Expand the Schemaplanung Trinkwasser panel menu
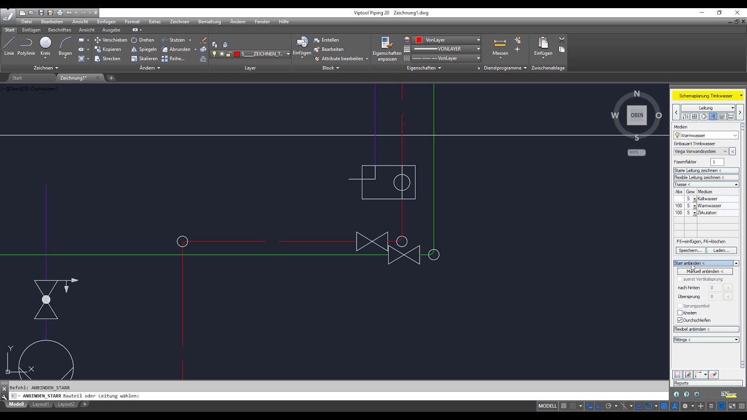Screen dimensions: 747x420 click(741, 96)
